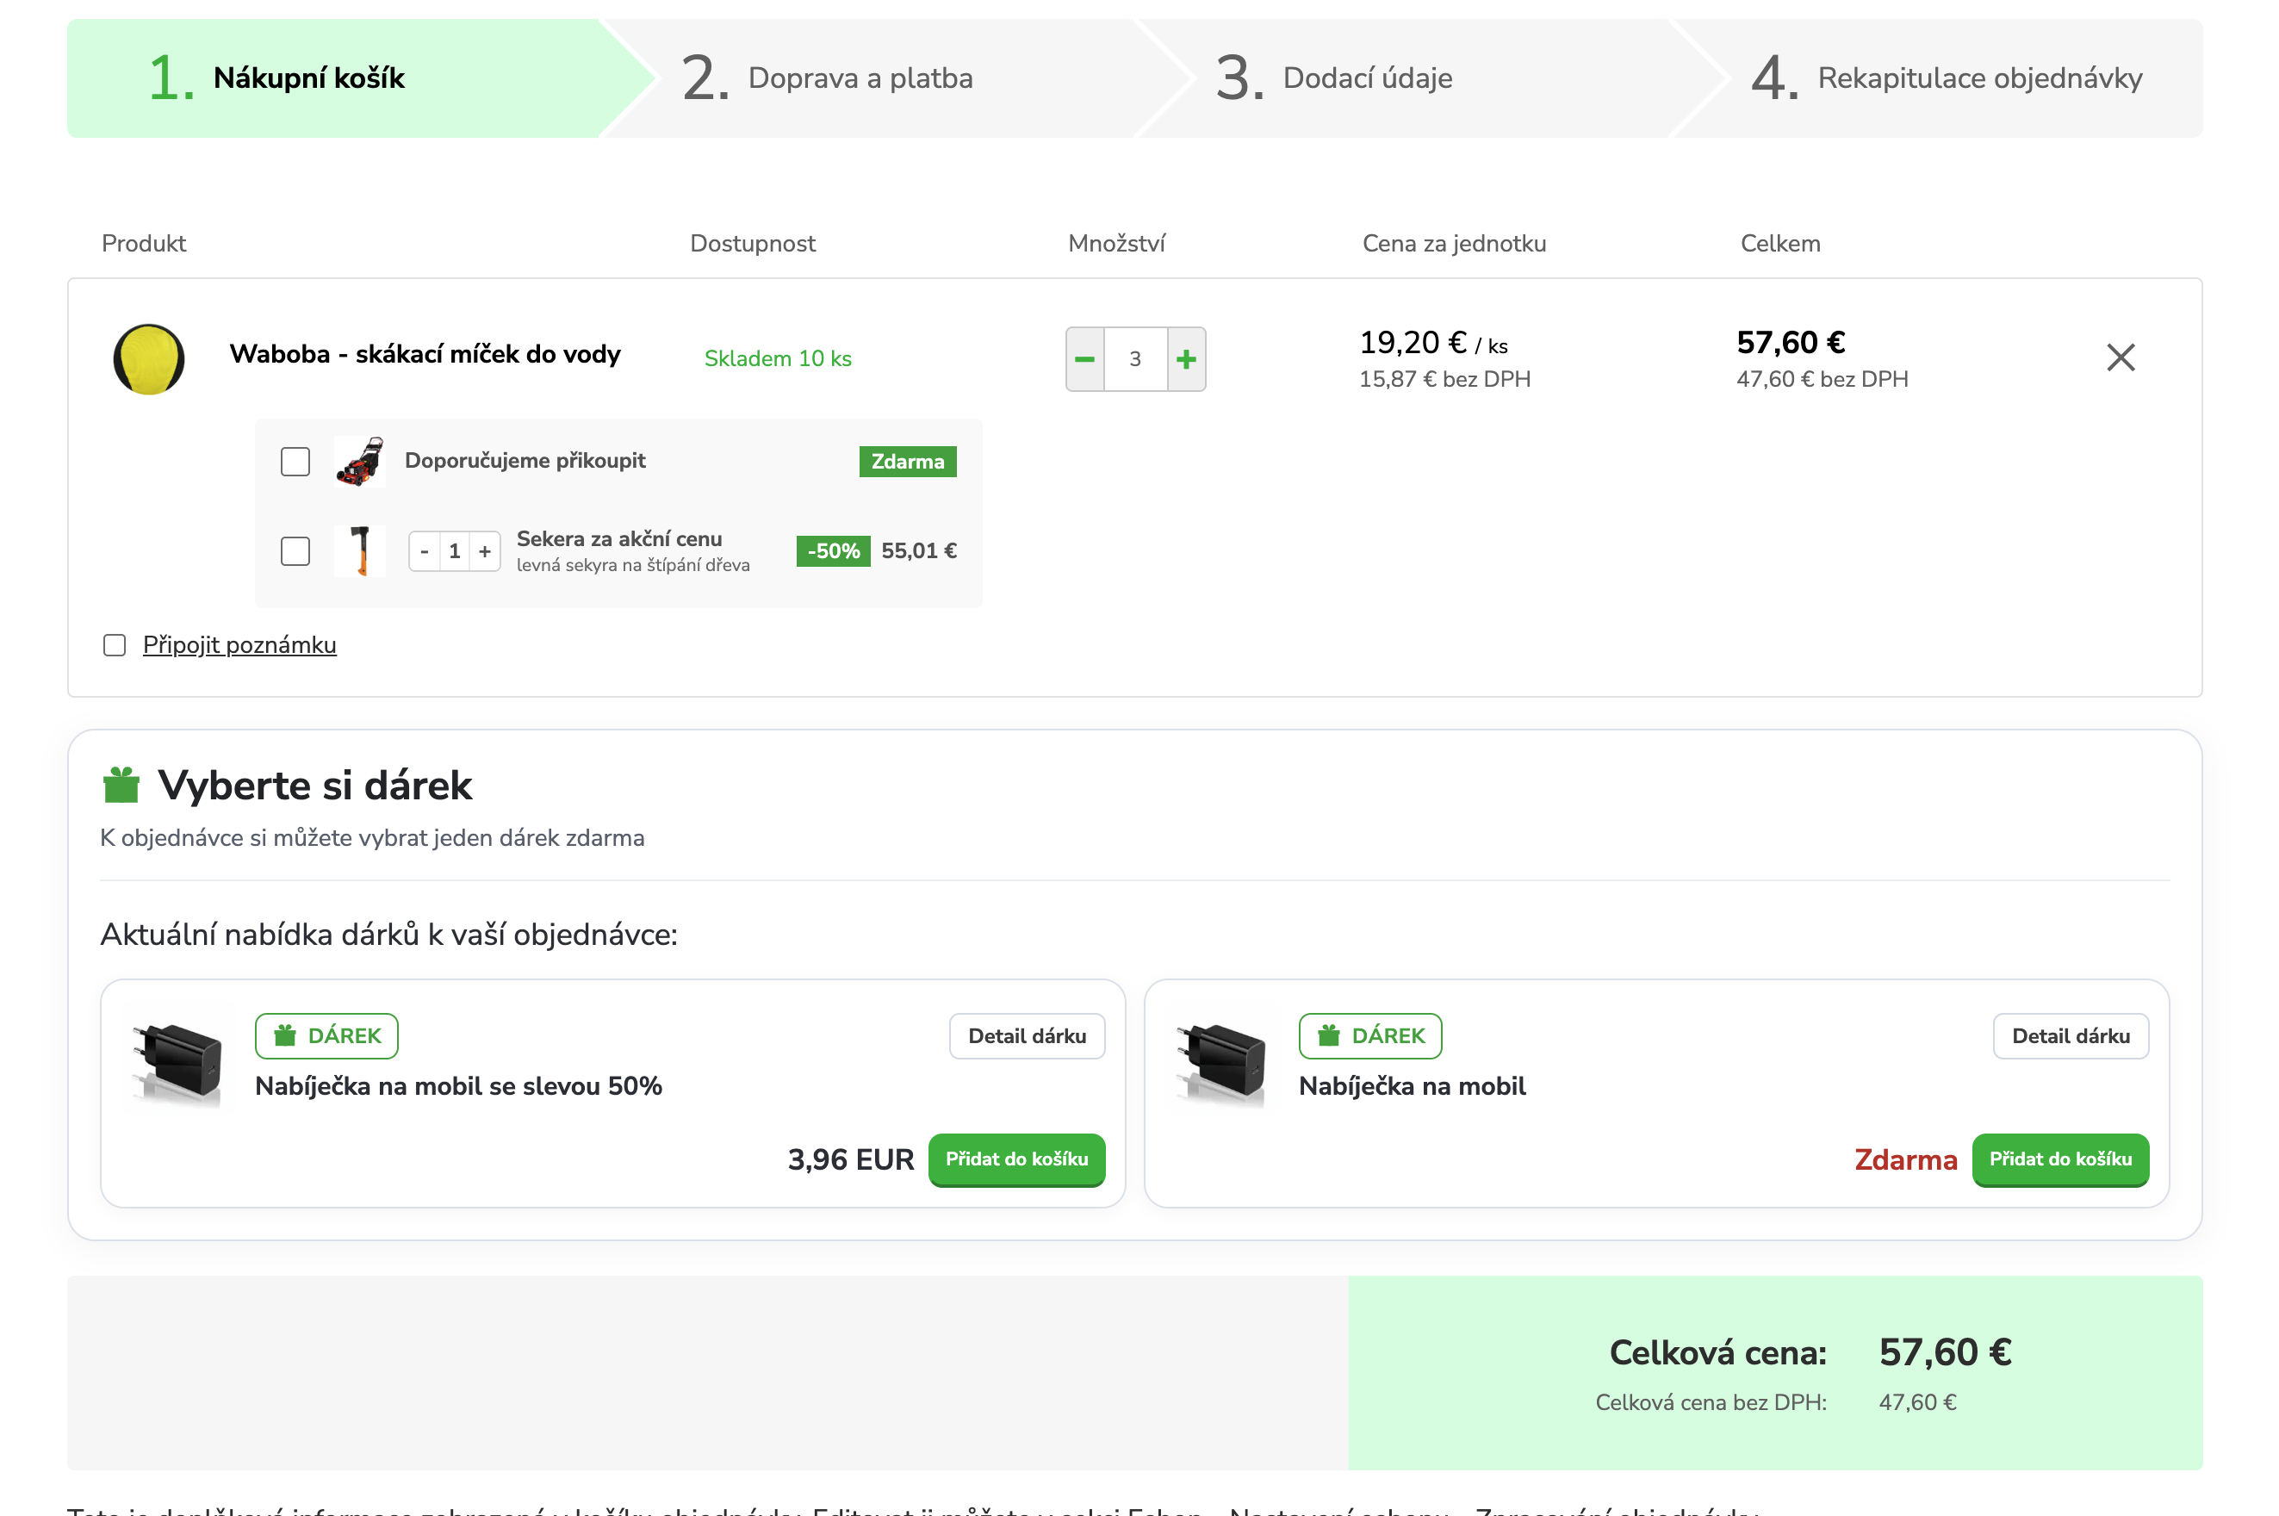This screenshot has width=2279, height=1516.
Task: Click the lawn mower product icon
Action: [359, 461]
